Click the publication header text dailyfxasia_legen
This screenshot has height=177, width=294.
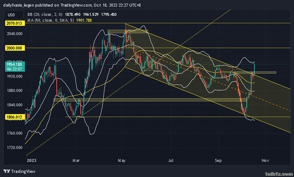pos(19,5)
